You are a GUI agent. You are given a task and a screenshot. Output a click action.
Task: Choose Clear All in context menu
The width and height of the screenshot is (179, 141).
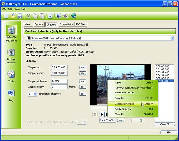(x=133, y=114)
